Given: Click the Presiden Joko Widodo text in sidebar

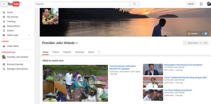Looking at the screenshot, I should click(18, 57).
